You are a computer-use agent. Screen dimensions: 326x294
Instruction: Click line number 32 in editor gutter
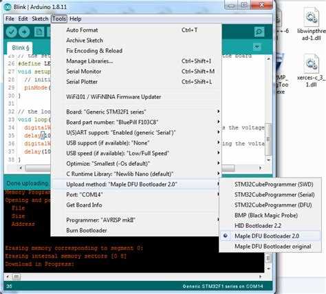click(11, 112)
